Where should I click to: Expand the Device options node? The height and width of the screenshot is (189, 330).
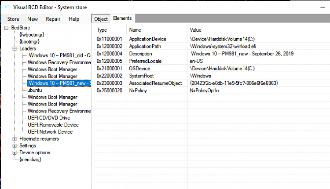[15, 153]
